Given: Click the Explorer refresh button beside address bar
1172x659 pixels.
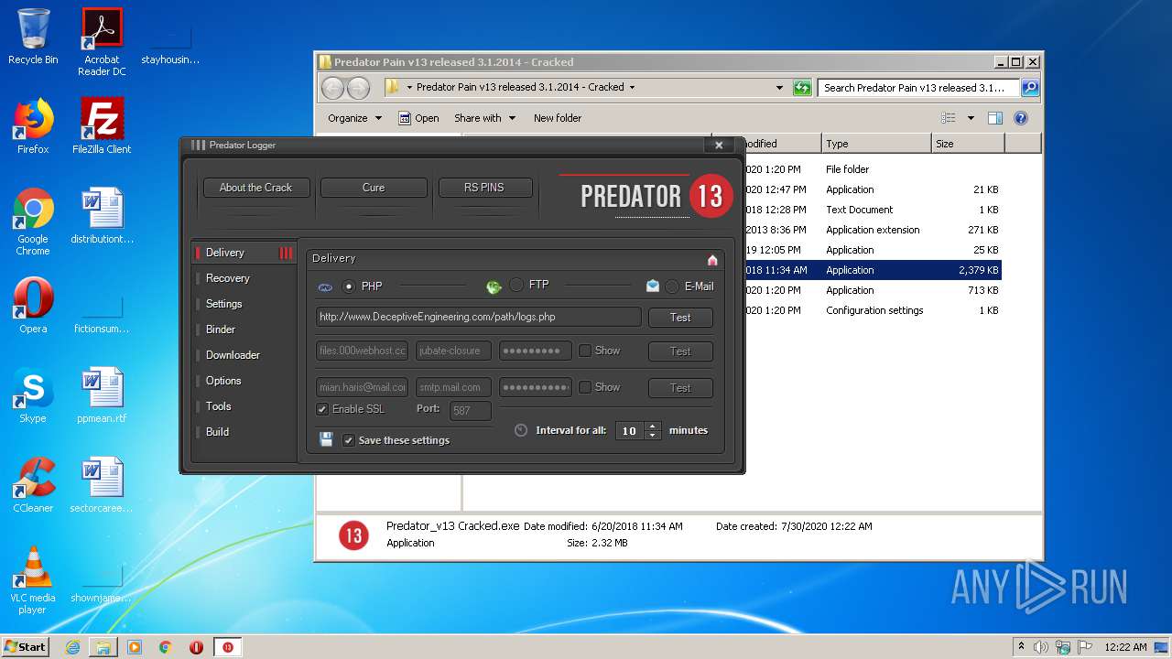Looking at the screenshot, I should pyautogui.click(x=802, y=88).
